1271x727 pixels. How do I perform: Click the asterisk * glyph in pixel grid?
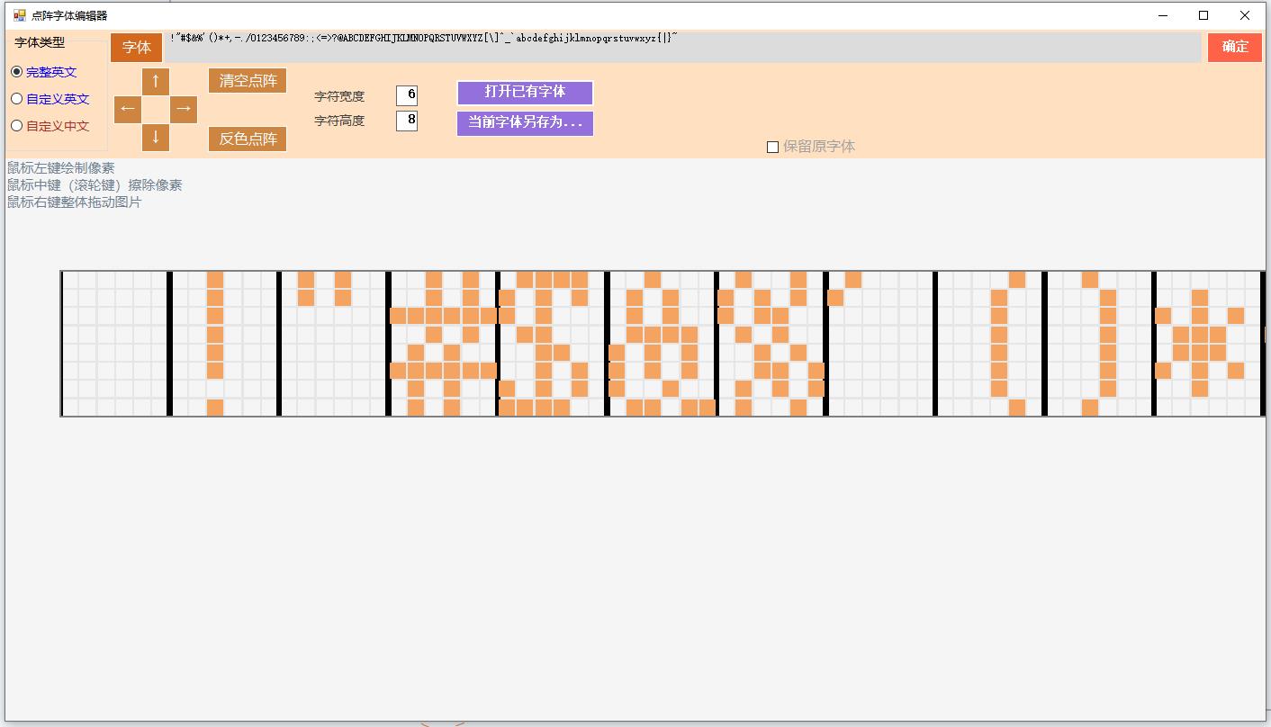(x=1209, y=343)
